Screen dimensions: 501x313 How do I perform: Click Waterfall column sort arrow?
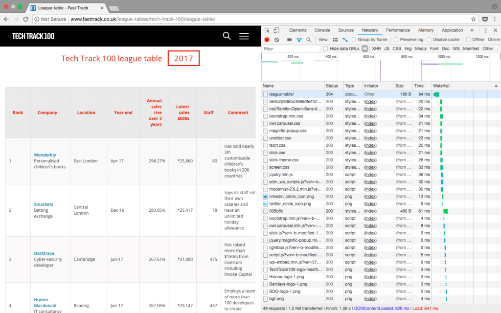click(496, 86)
